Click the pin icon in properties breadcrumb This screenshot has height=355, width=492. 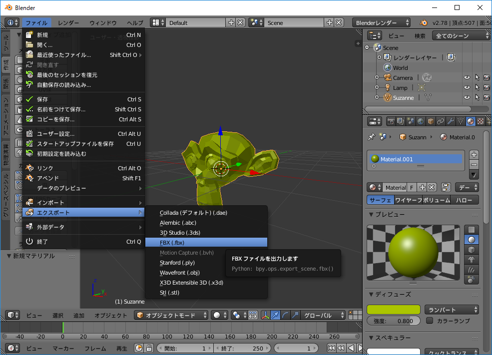pos(372,137)
